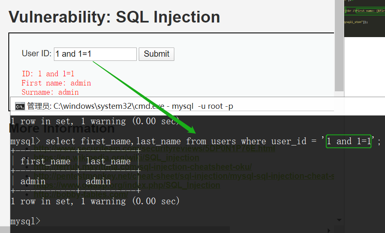
Task: Open the en.wikipedia.org SQL_injection link
Action: click(x=116, y=158)
